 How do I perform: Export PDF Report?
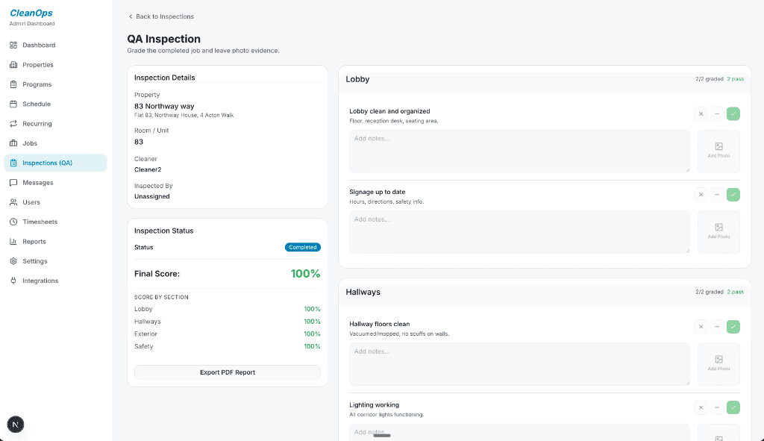pos(227,372)
